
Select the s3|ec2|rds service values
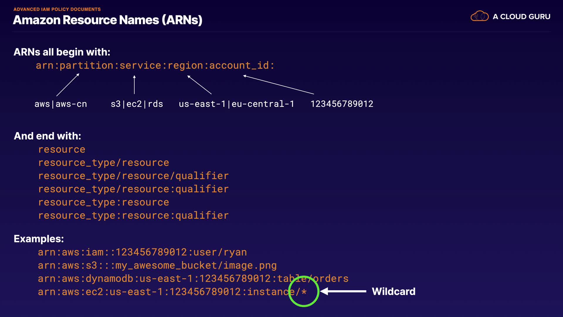(x=137, y=104)
